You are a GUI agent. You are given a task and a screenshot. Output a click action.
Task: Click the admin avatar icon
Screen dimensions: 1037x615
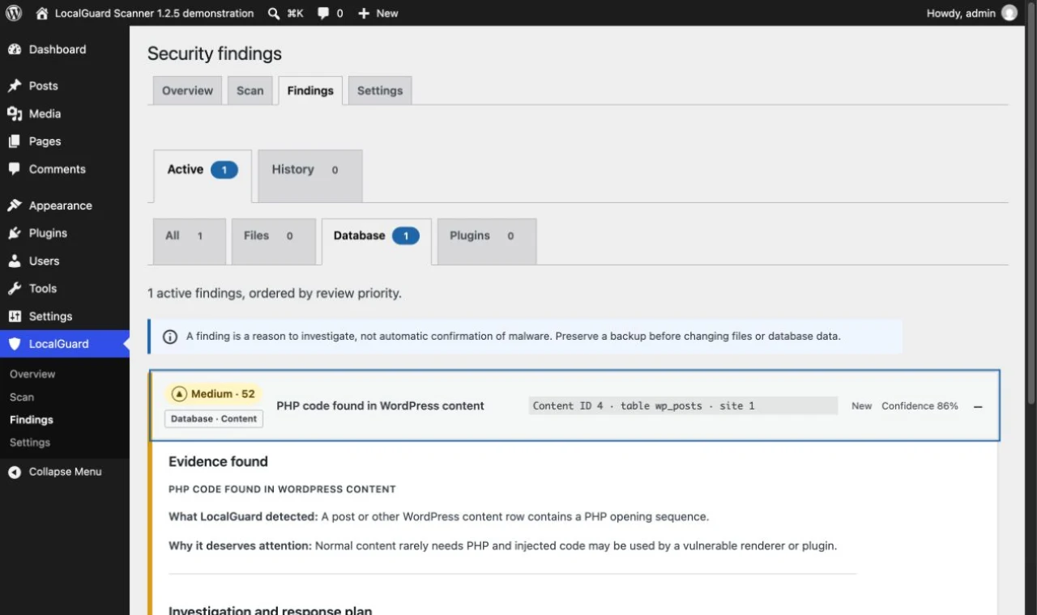pos(1009,13)
